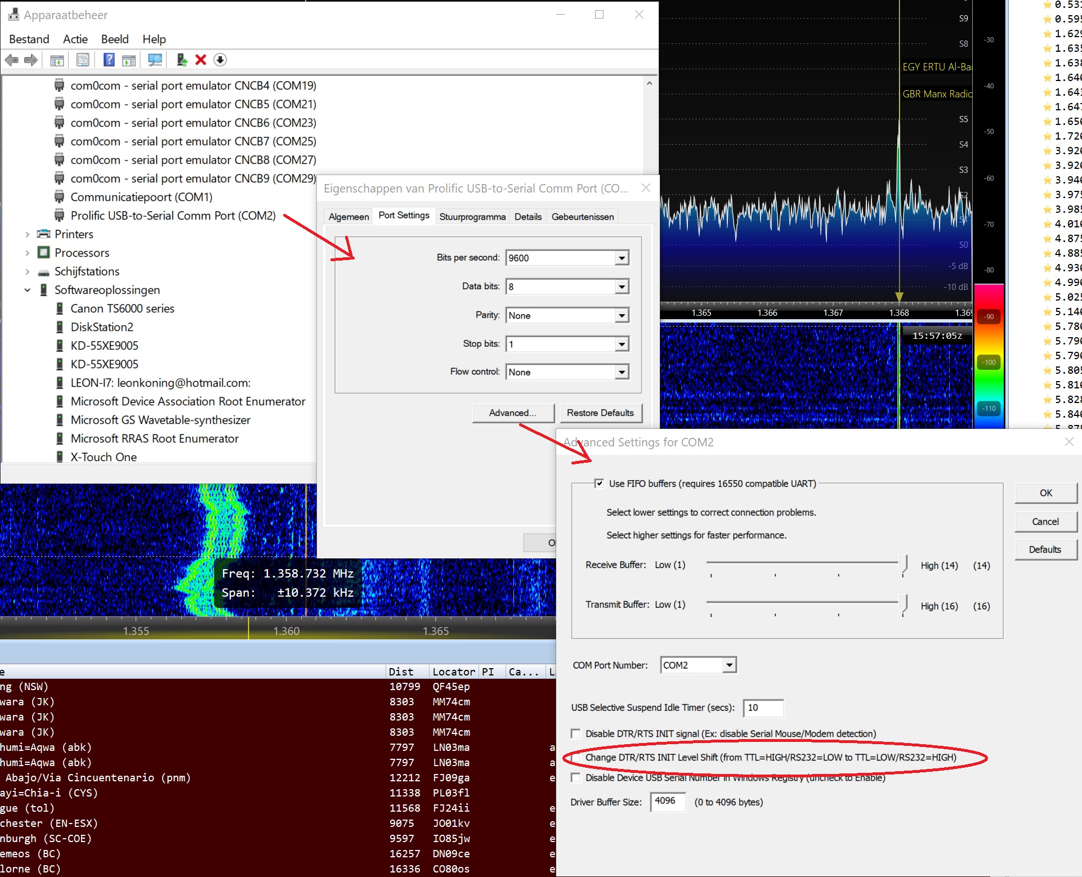
Task: Collapse the Softwareoplossingen tree node
Action: [27, 290]
